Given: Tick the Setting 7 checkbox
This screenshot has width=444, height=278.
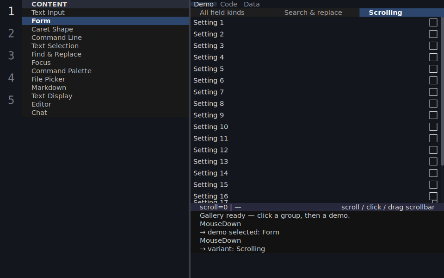Looking at the screenshot, I should pyautogui.click(x=433, y=92).
